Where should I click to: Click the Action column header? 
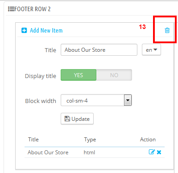148,140
